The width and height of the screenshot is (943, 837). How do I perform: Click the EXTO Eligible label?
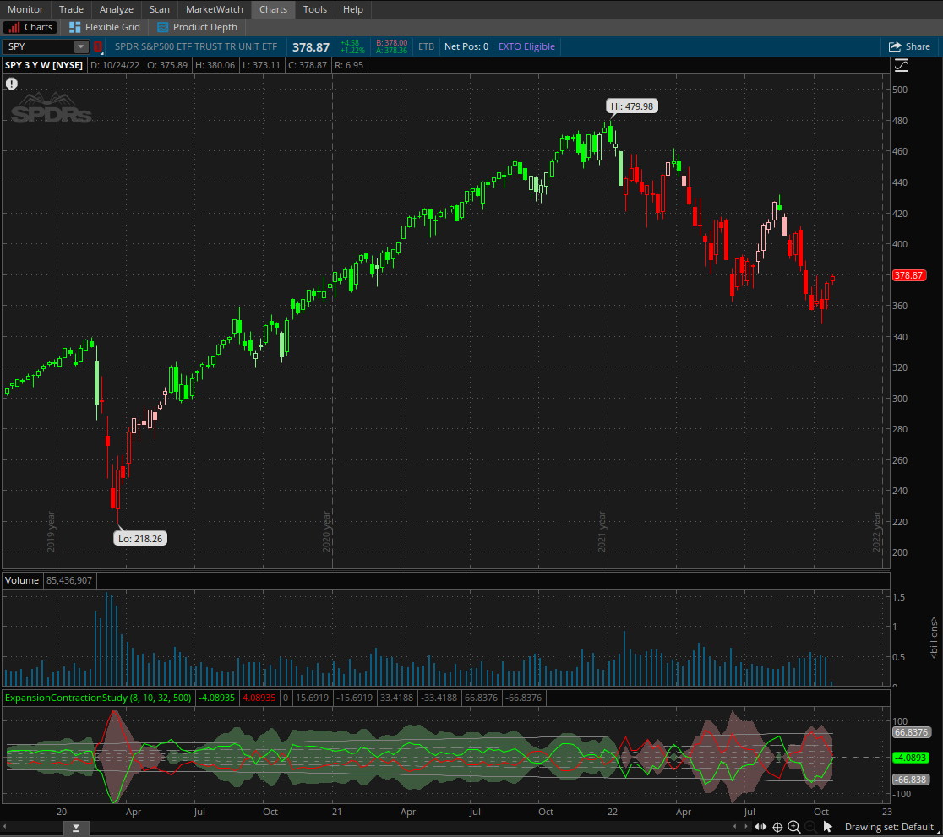526,46
